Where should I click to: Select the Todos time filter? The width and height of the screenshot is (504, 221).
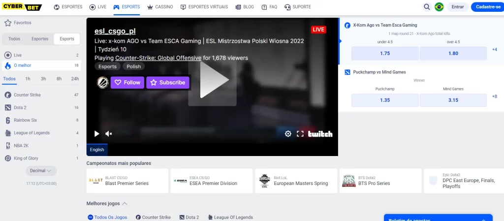click(x=9, y=79)
